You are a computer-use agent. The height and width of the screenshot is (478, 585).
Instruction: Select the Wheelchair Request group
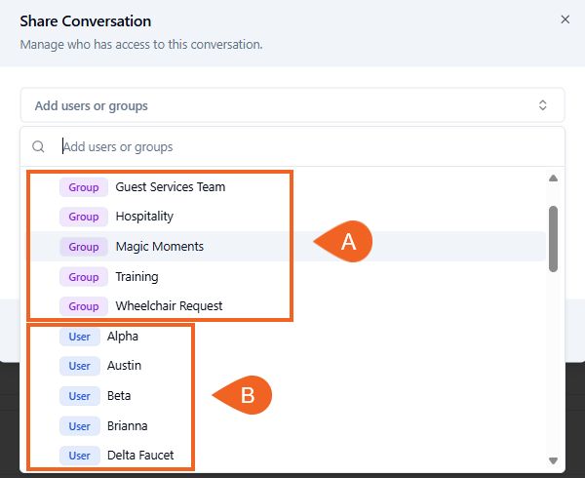(x=169, y=306)
